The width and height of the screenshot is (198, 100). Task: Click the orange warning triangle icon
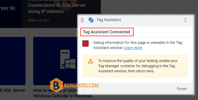coord(90,61)
